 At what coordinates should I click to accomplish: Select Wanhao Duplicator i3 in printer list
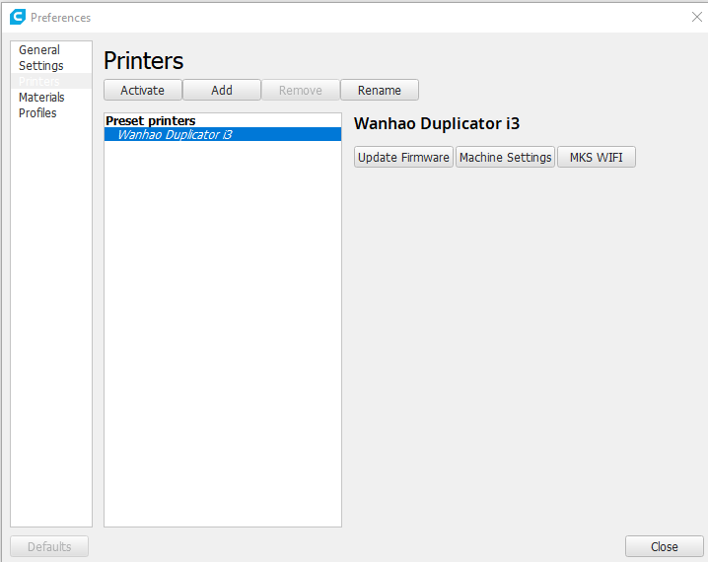click(x=223, y=134)
